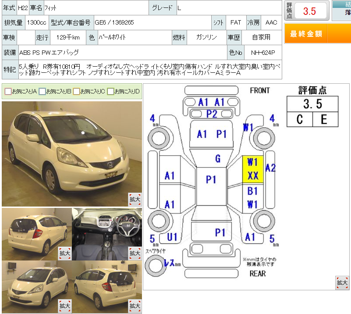Viewport: 351px width, 314px height.
Task: Click the exterior grade E cell
Action: click(325, 119)
